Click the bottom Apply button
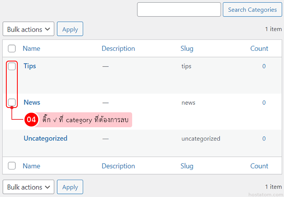Image resolution: width=284 pixels, height=197 pixels. pos(70,187)
